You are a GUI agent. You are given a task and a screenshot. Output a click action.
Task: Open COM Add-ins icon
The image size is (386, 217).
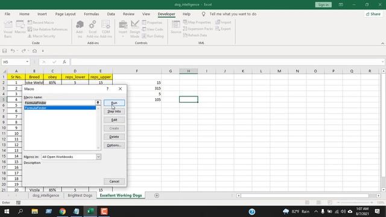coord(106,29)
